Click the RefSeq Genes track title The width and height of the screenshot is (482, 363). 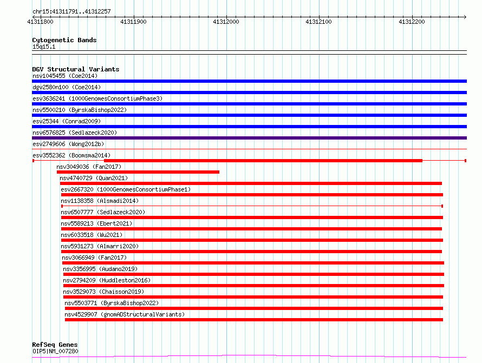(x=55, y=345)
